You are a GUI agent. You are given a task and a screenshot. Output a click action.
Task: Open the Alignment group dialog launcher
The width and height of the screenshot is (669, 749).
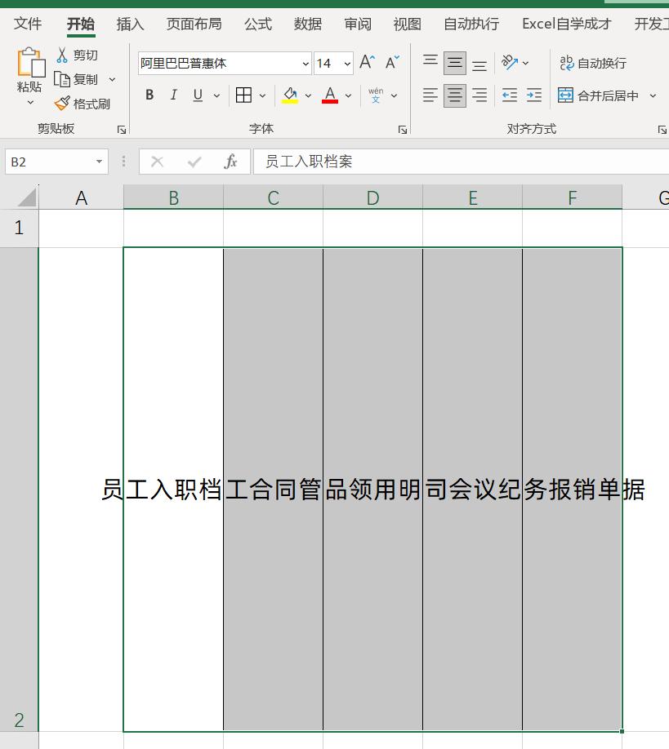[662, 130]
